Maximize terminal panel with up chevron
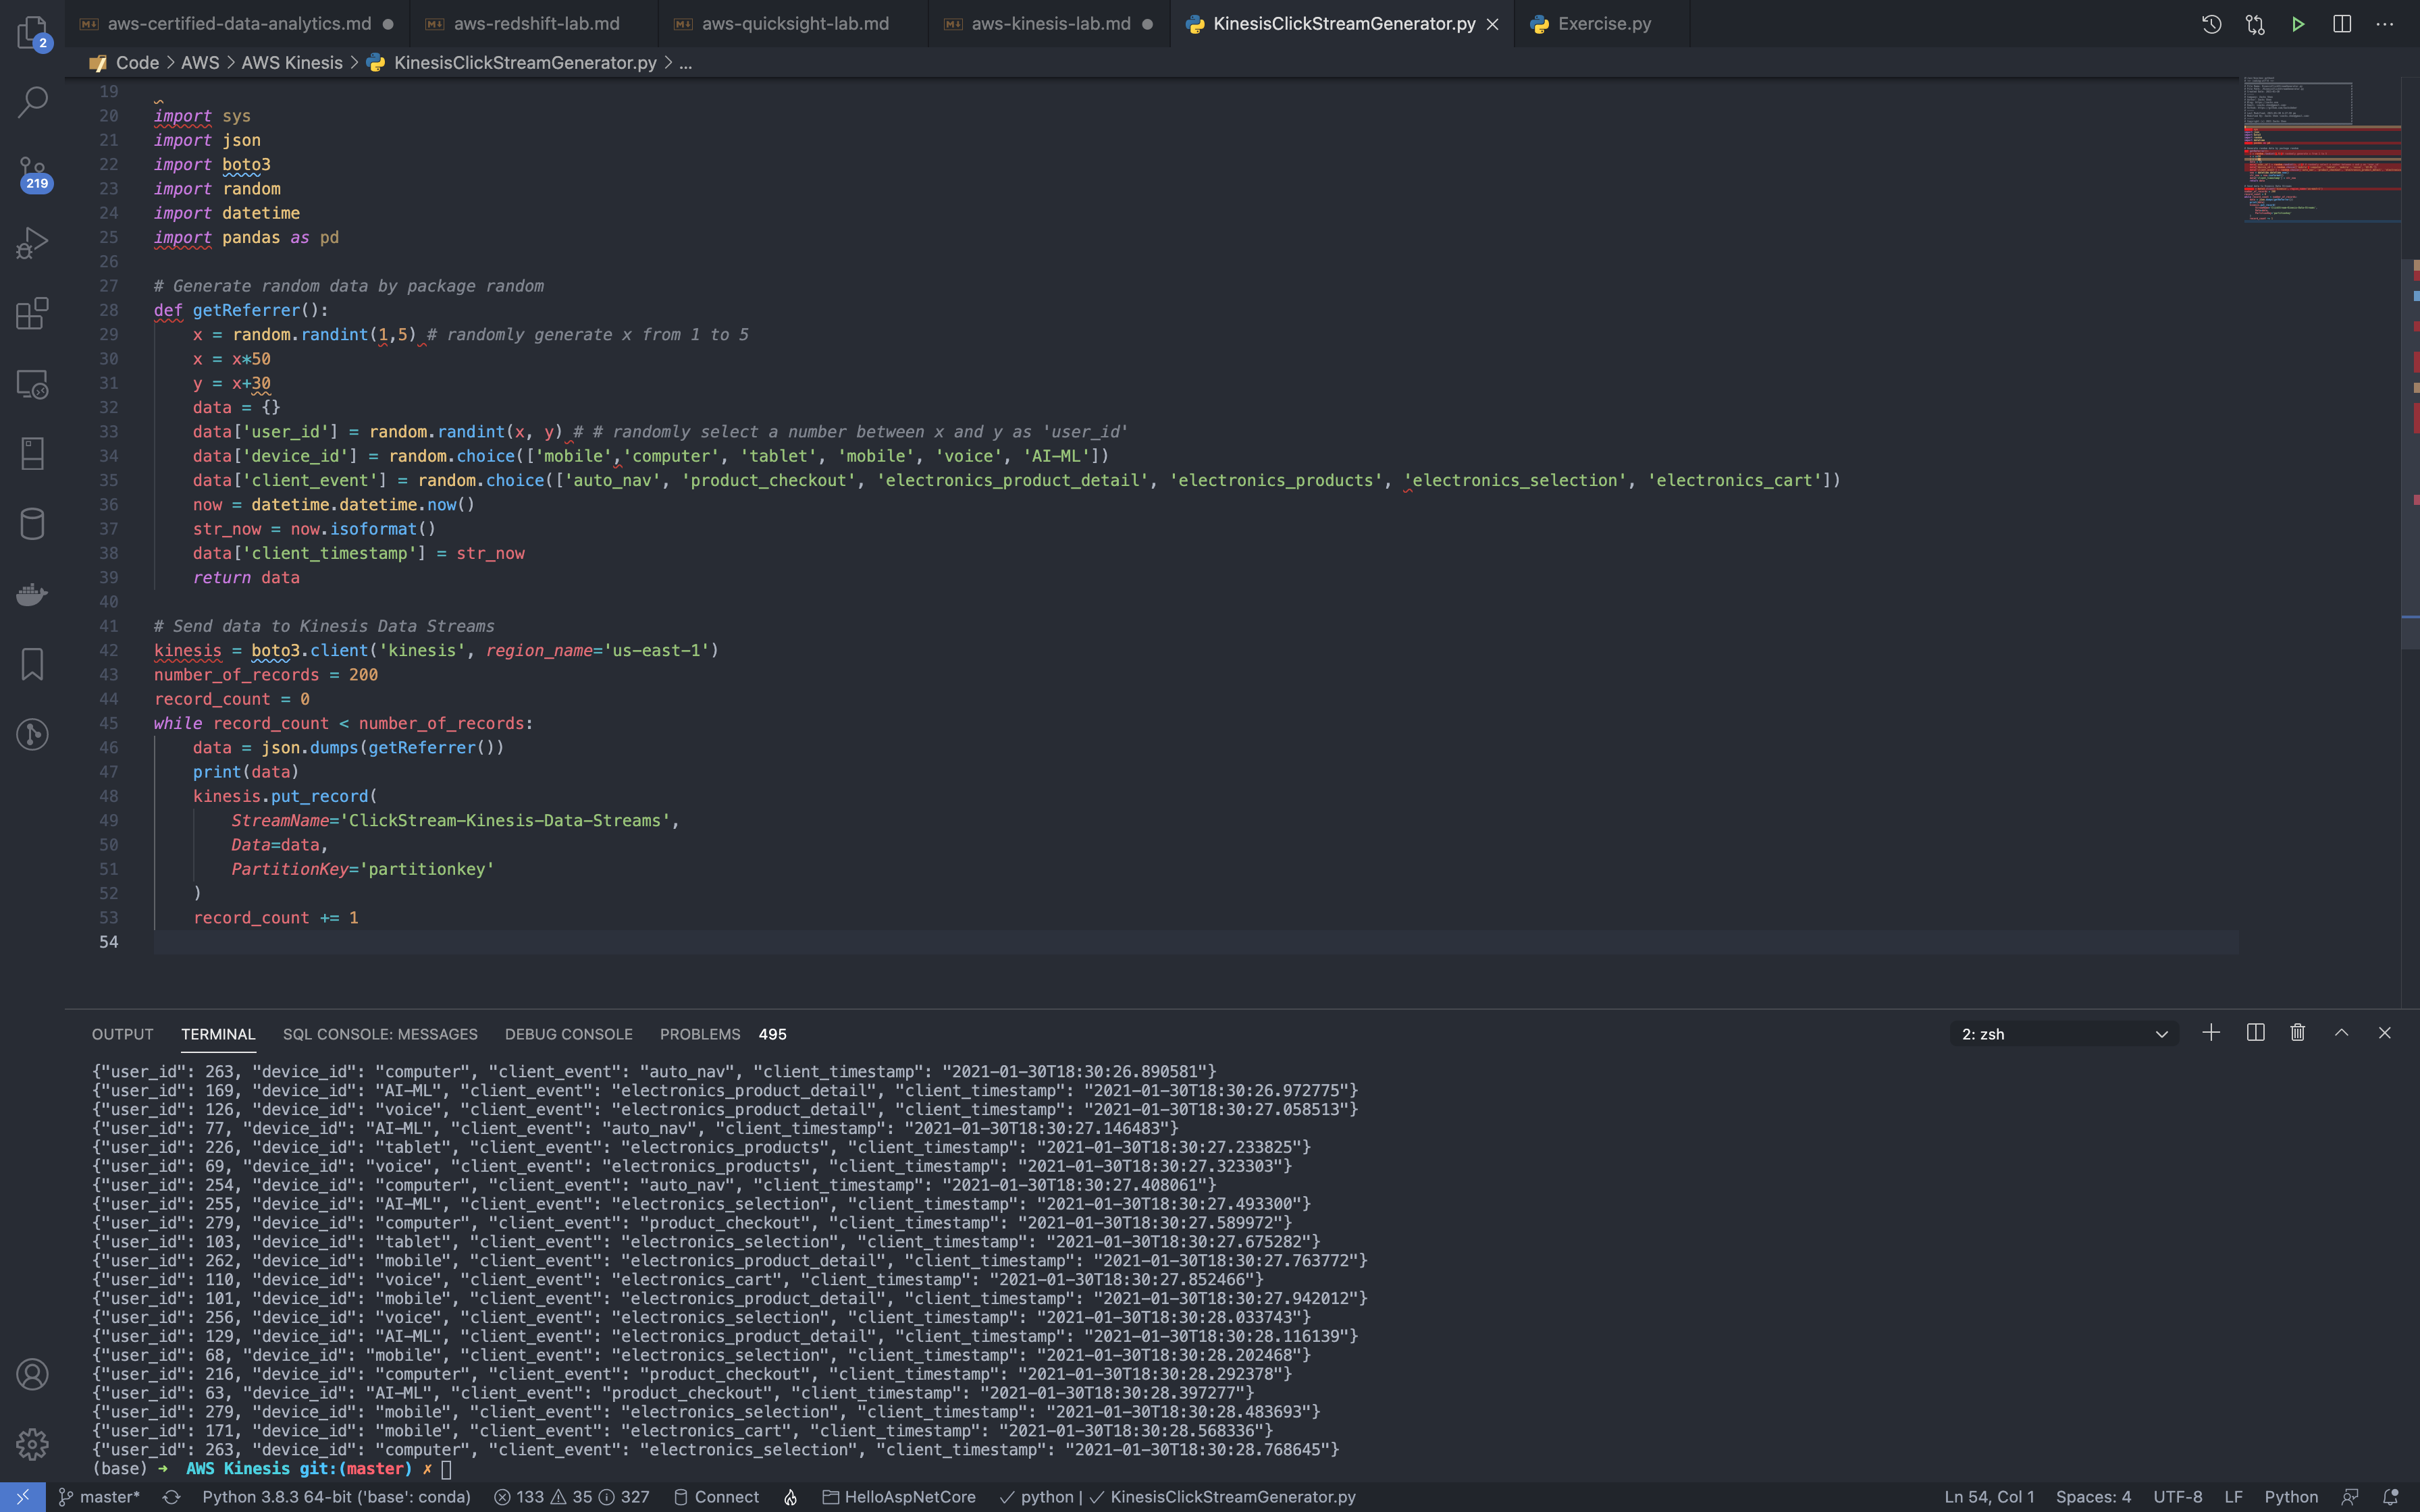2420x1512 pixels. pyautogui.click(x=2341, y=1033)
